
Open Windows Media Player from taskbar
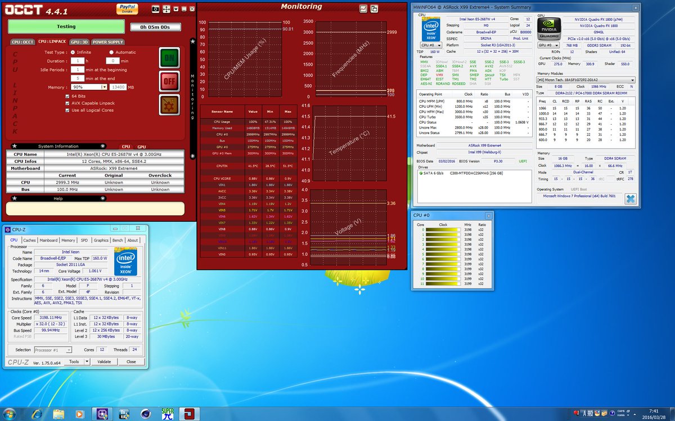79,414
